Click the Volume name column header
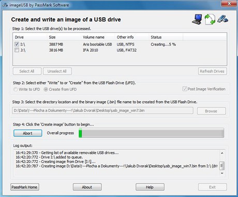238x197 pixels. 98,37
